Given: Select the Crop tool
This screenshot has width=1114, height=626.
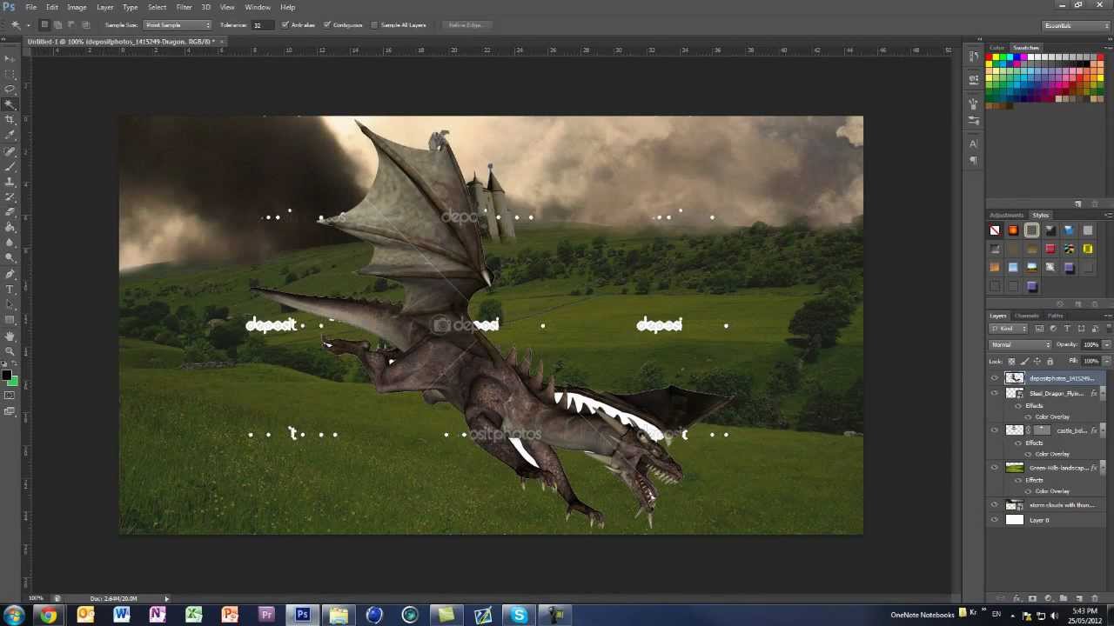Looking at the screenshot, I should 10,120.
